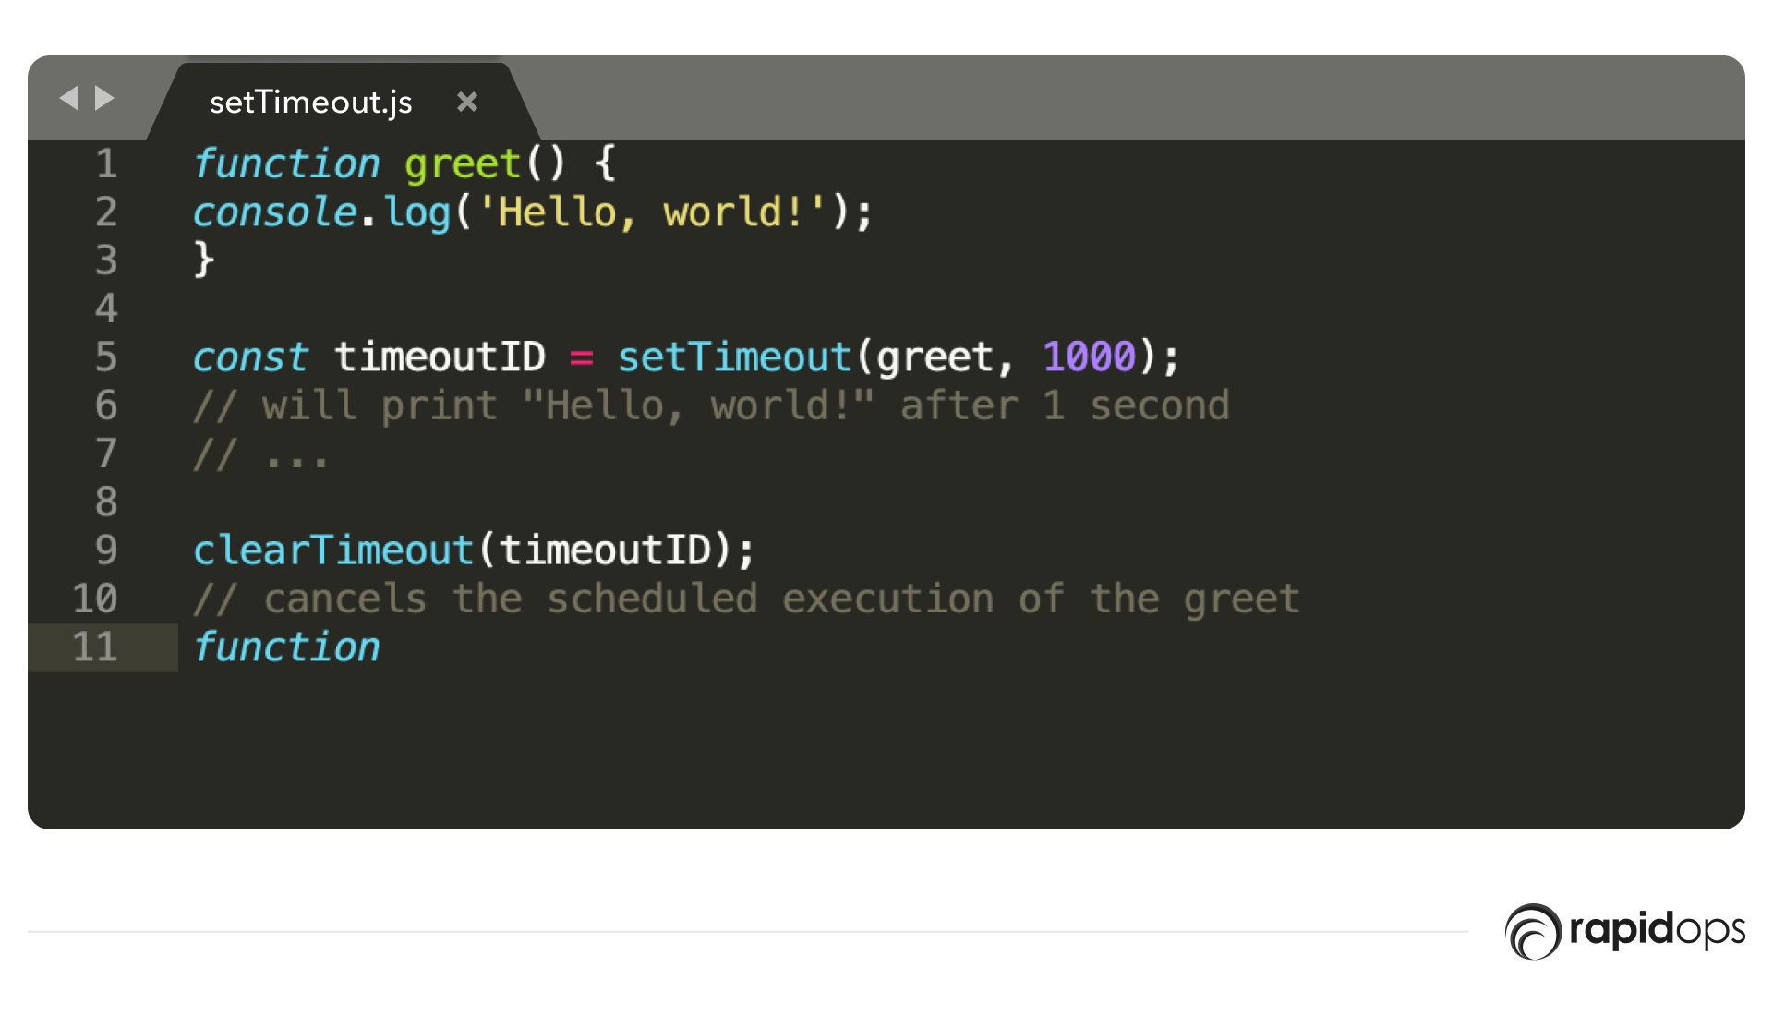Click the rapidops brand text
The width and height of the screenshot is (1773, 1016).
pyautogui.click(x=1657, y=929)
